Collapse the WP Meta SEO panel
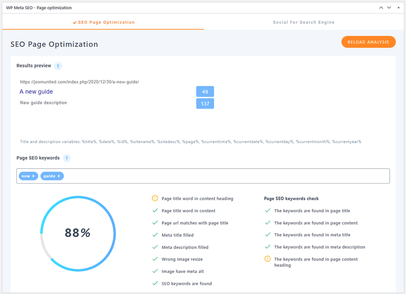 (x=398, y=8)
